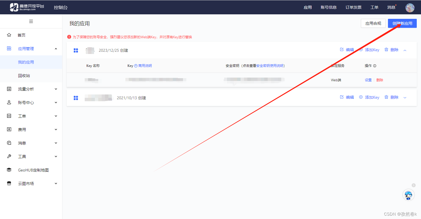
Task: Open the customer service robot chat icon
Action: (x=408, y=195)
